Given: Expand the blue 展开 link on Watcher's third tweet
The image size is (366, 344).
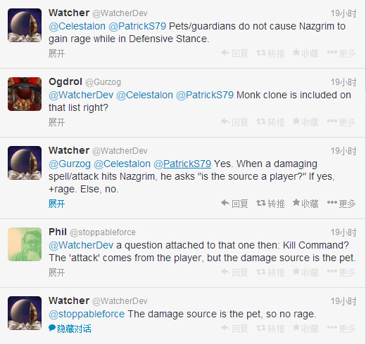Looking at the screenshot, I should (56, 204).
